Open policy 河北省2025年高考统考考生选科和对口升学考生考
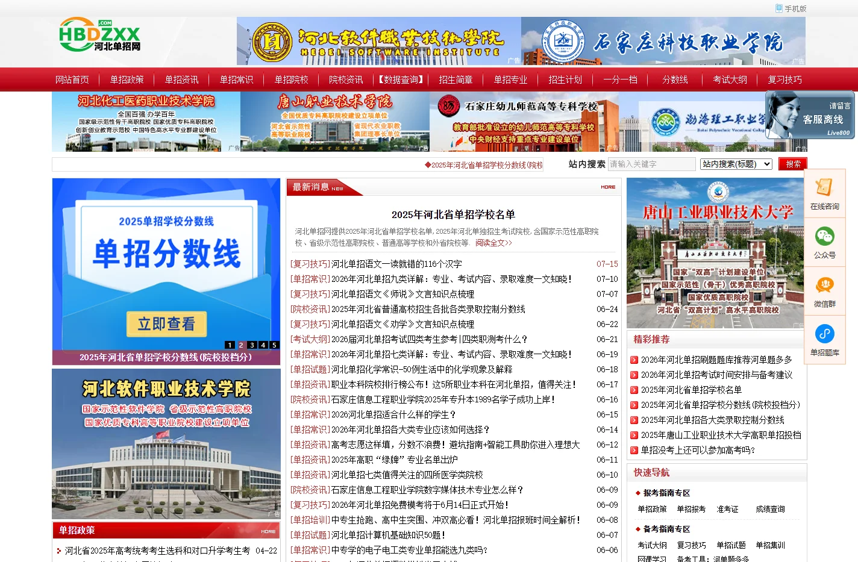The width and height of the screenshot is (858, 562). point(157,551)
